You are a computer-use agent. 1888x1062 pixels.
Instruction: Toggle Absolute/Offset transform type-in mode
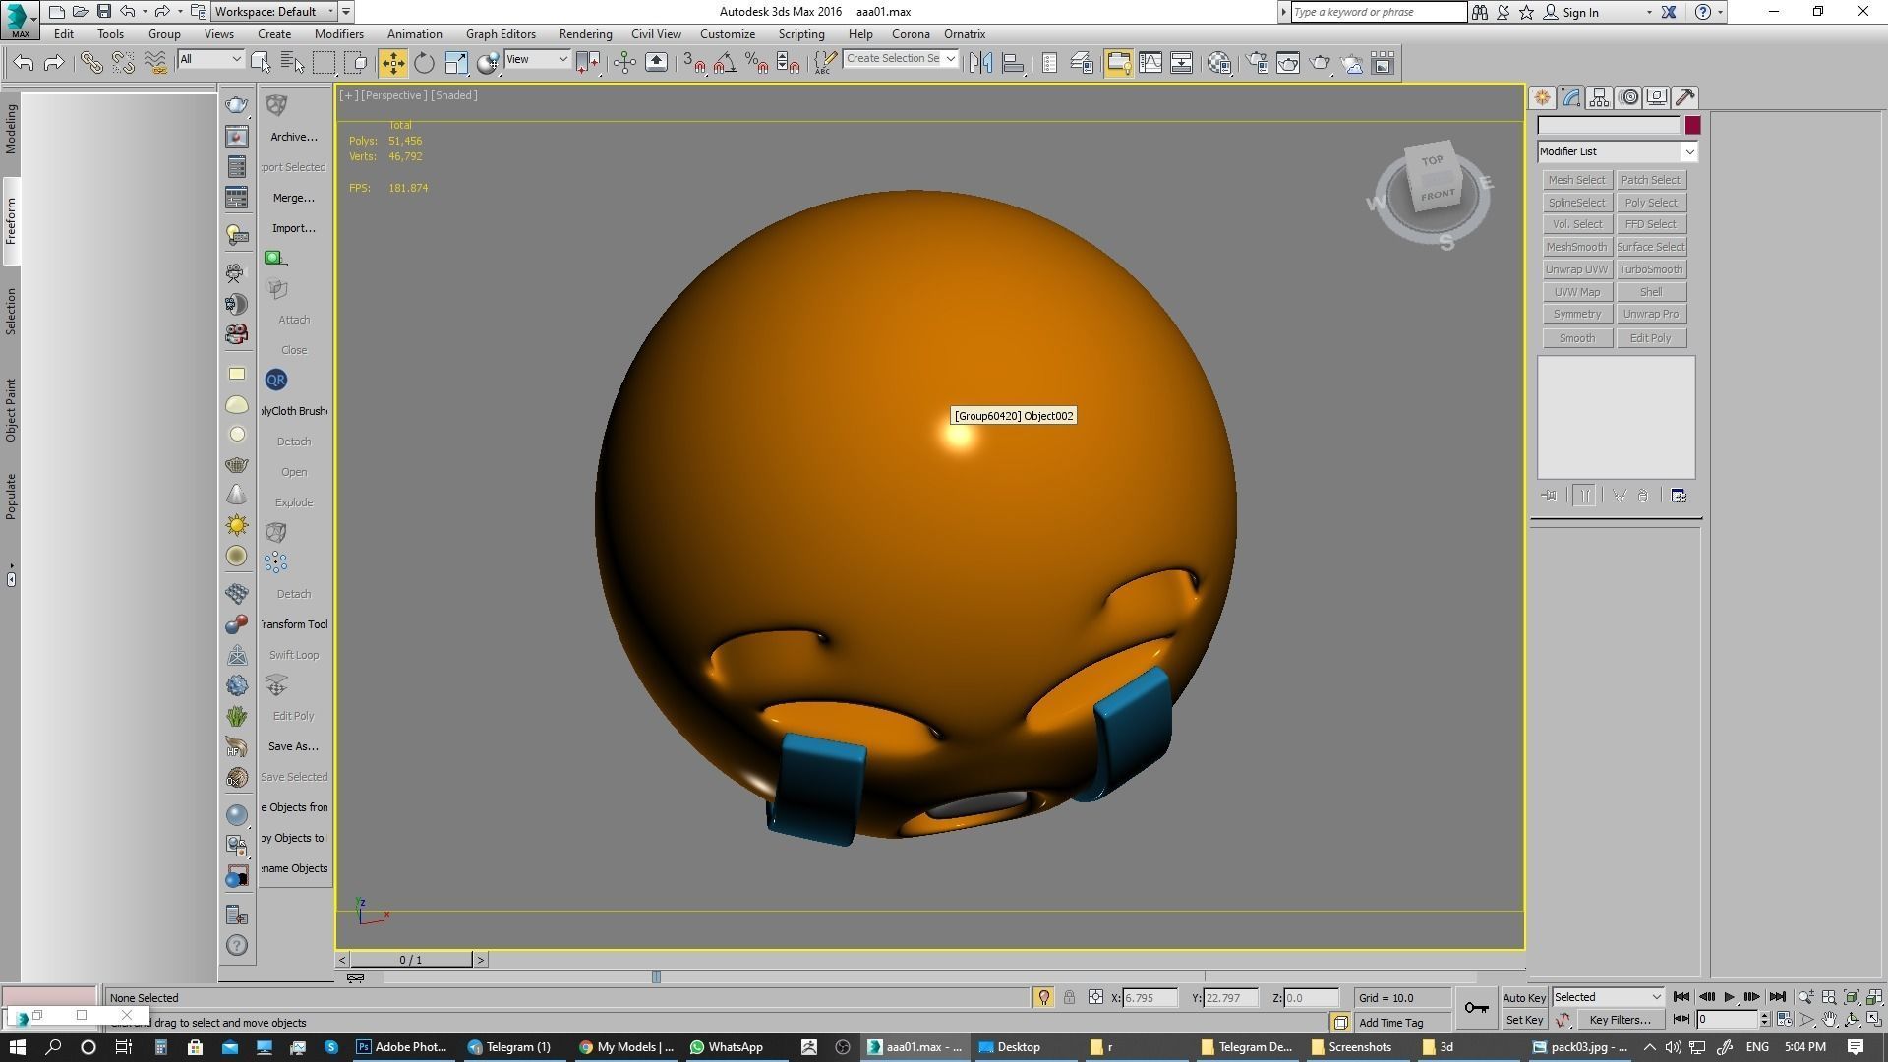pyautogui.click(x=1095, y=997)
